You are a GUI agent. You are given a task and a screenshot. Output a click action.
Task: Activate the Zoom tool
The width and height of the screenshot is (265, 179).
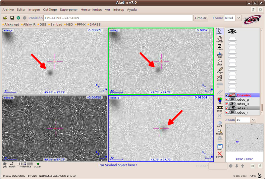(x=220, y=47)
